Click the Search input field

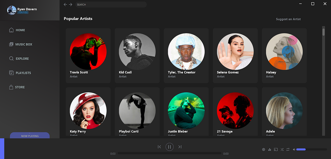click(x=111, y=5)
